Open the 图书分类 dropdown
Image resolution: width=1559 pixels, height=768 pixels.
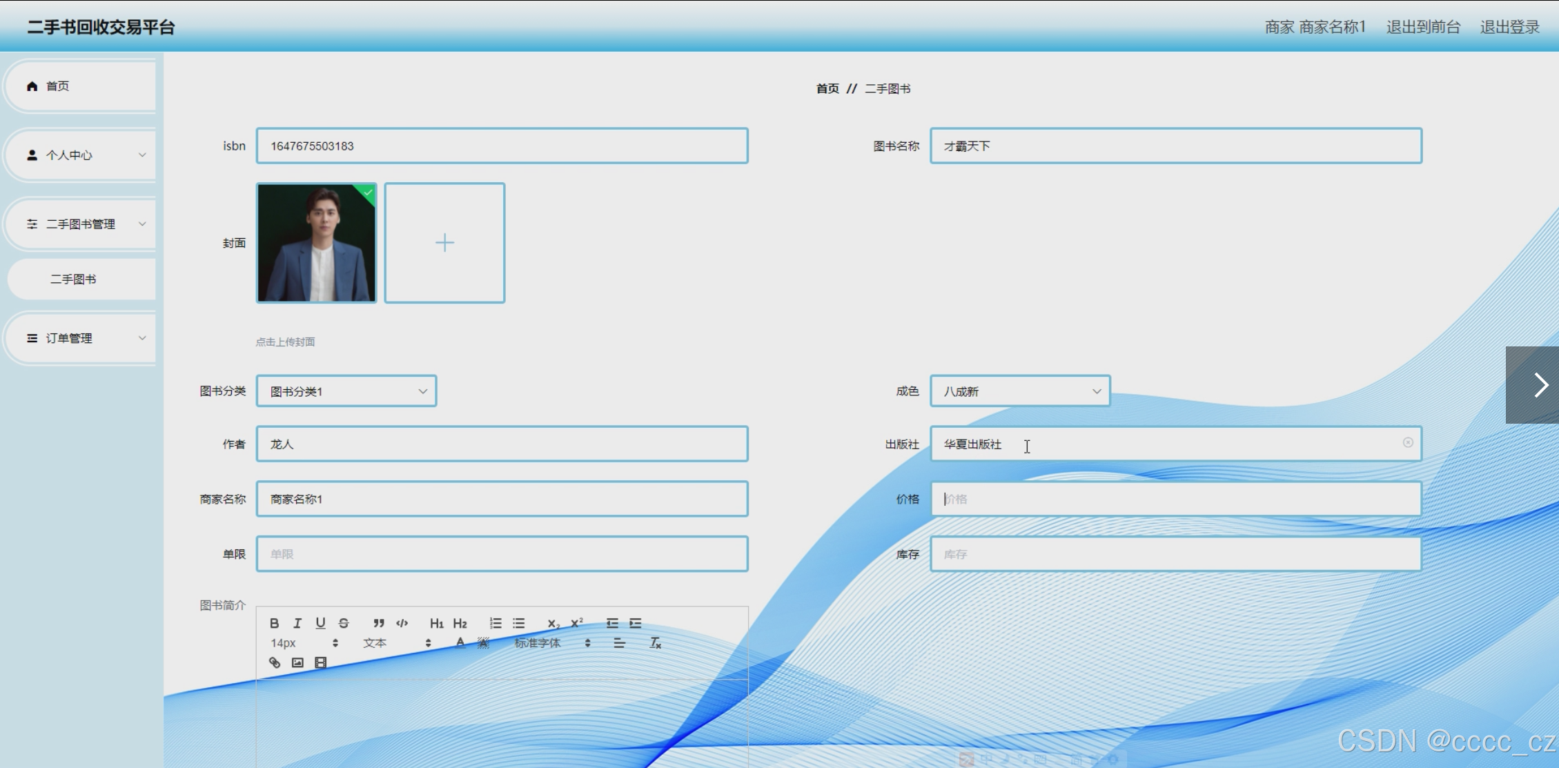[x=346, y=391]
